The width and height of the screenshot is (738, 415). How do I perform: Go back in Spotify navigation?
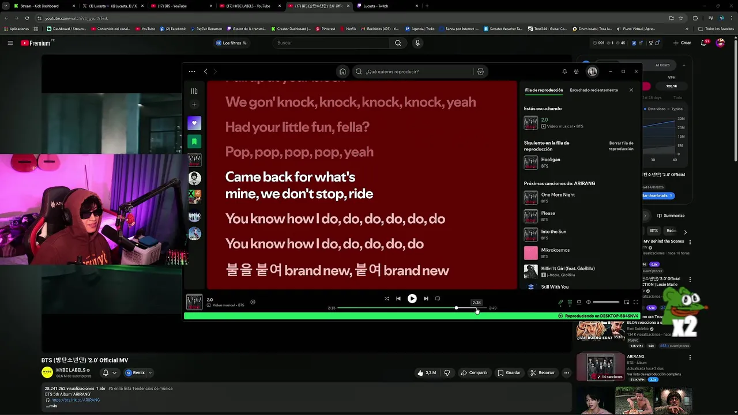[x=206, y=71]
